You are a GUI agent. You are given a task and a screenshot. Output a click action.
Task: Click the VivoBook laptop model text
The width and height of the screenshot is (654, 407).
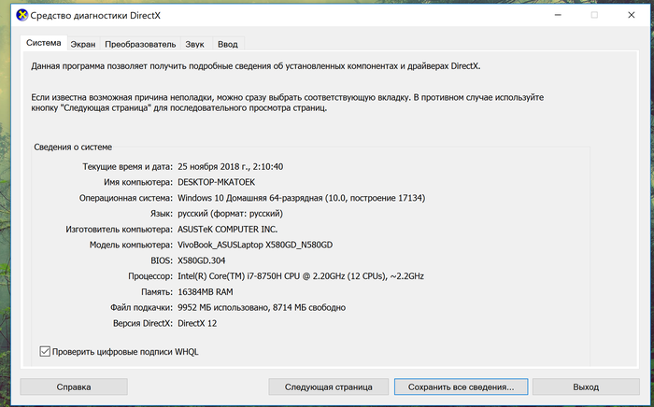(254, 245)
